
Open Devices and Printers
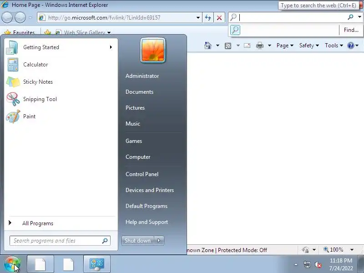point(150,190)
